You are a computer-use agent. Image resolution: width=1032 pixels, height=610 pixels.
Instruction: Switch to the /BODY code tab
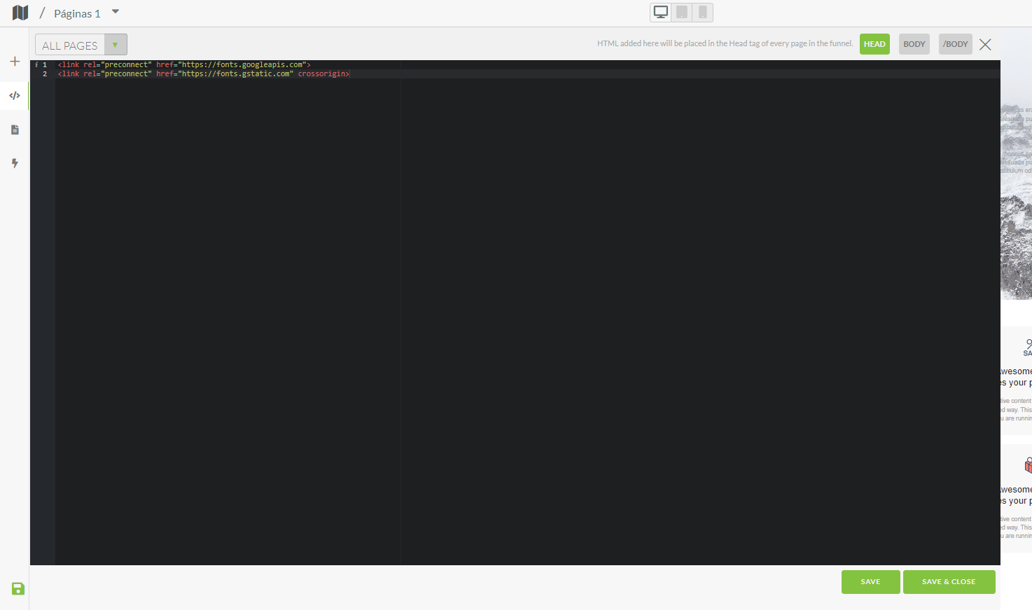[x=955, y=44]
